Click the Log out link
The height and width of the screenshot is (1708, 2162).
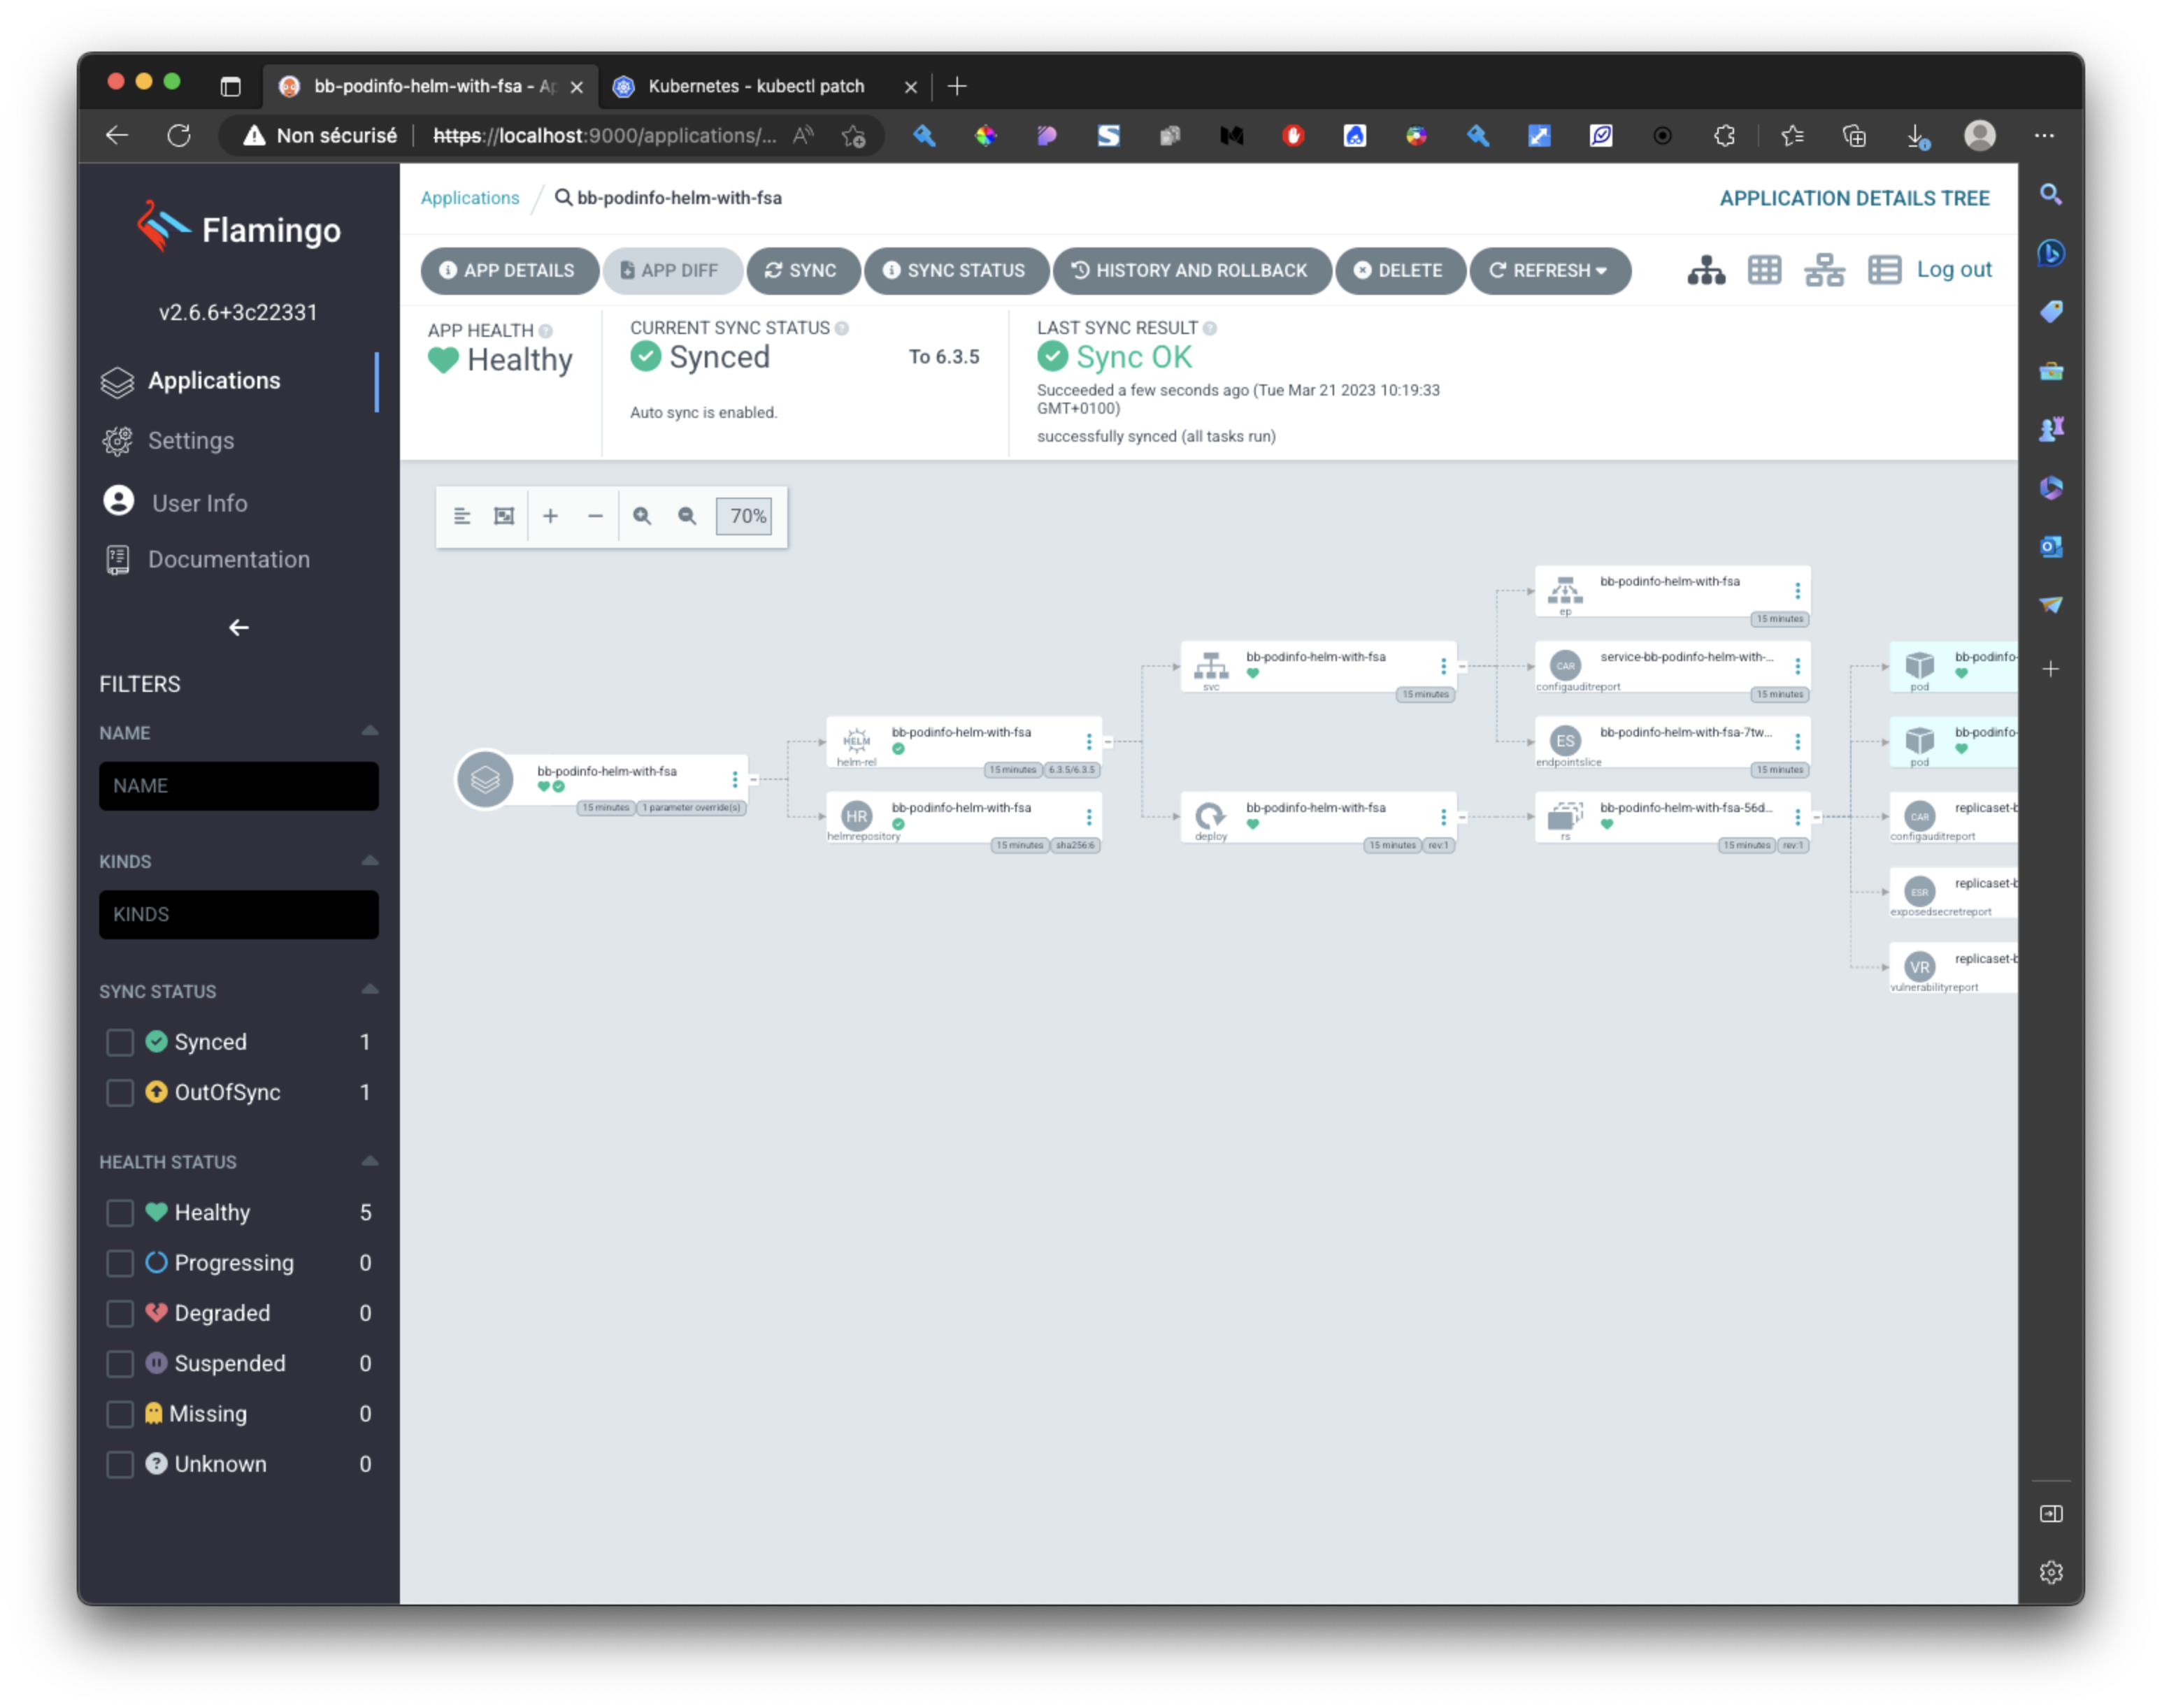point(1953,270)
